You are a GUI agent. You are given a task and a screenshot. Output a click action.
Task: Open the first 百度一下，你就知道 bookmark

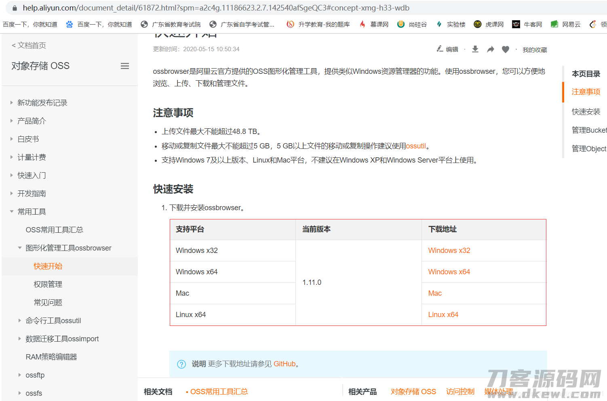[30, 25]
